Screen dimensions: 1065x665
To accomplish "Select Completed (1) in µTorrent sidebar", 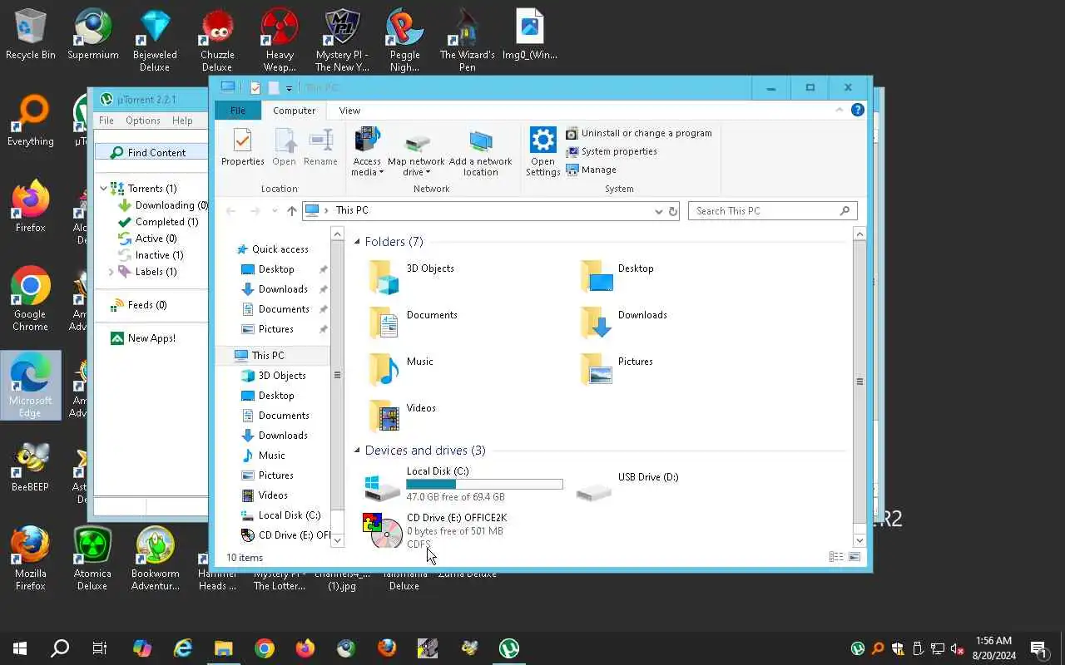I will (158, 222).
